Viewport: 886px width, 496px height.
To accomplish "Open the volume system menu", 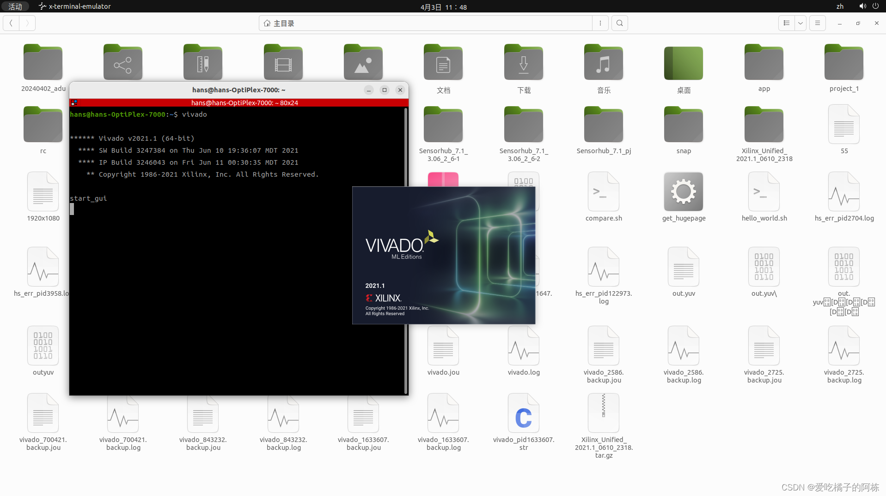I will click(x=862, y=6).
